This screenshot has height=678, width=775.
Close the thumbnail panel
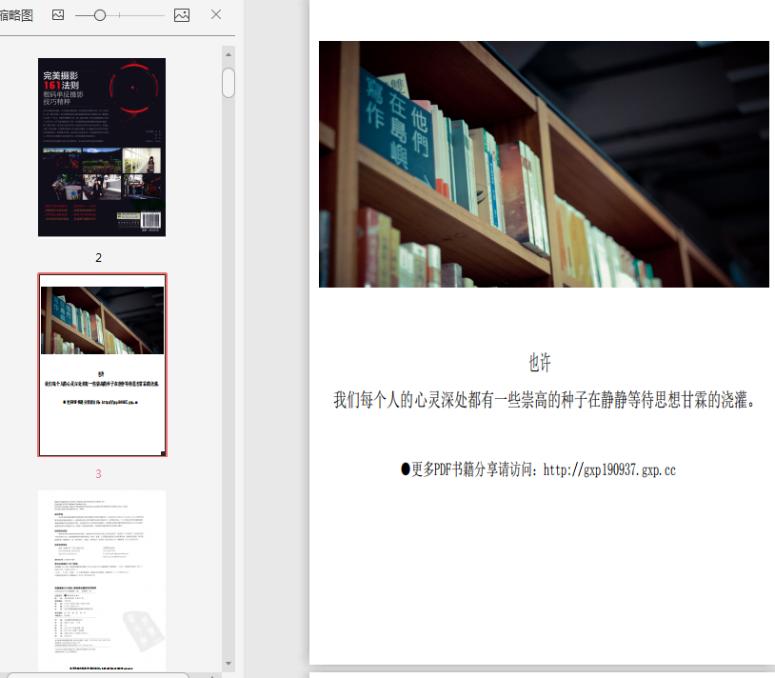(216, 14)
